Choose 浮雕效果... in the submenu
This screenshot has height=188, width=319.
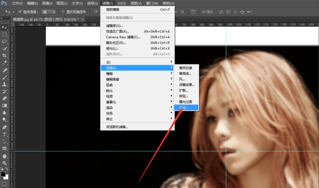pyautogui.click(x=186, y=85)
